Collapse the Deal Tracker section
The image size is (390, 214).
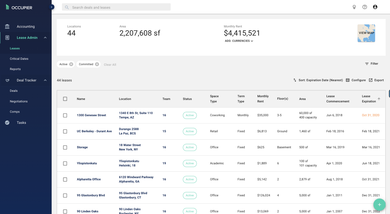45,80
